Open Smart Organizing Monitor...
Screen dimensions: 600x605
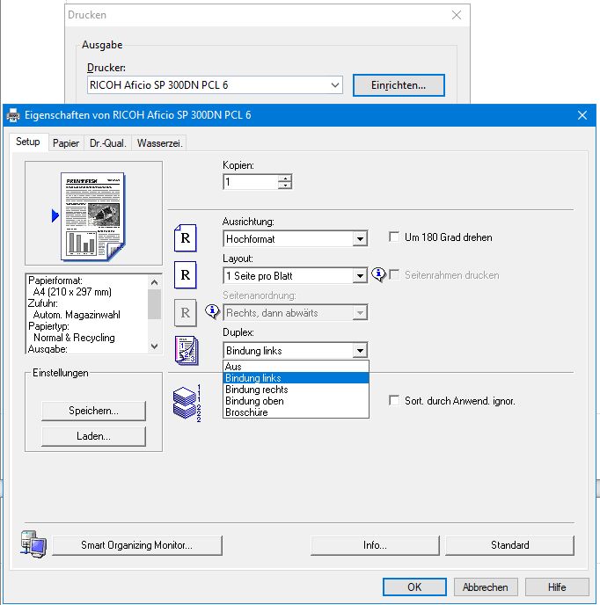coord(137,545)
